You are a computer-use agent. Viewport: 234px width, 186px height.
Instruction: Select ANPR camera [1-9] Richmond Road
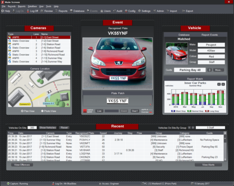click(x=39, y=51)
